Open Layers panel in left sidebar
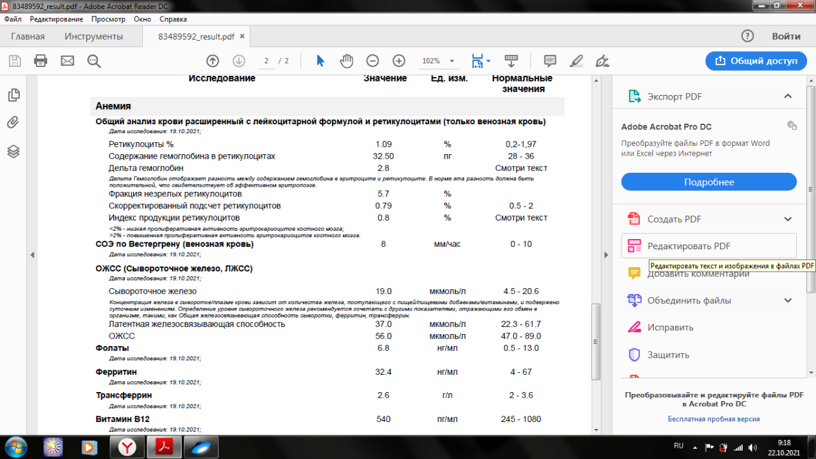Screen dimensions: 816x459 pyautogui.click(x=13, y=151)
